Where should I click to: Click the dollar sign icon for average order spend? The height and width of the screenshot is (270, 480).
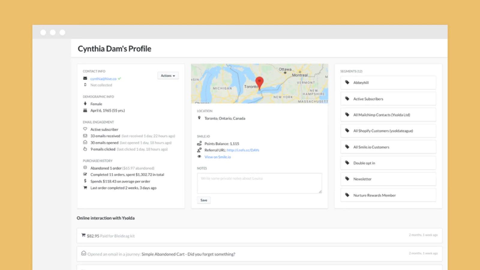(85, 181)
